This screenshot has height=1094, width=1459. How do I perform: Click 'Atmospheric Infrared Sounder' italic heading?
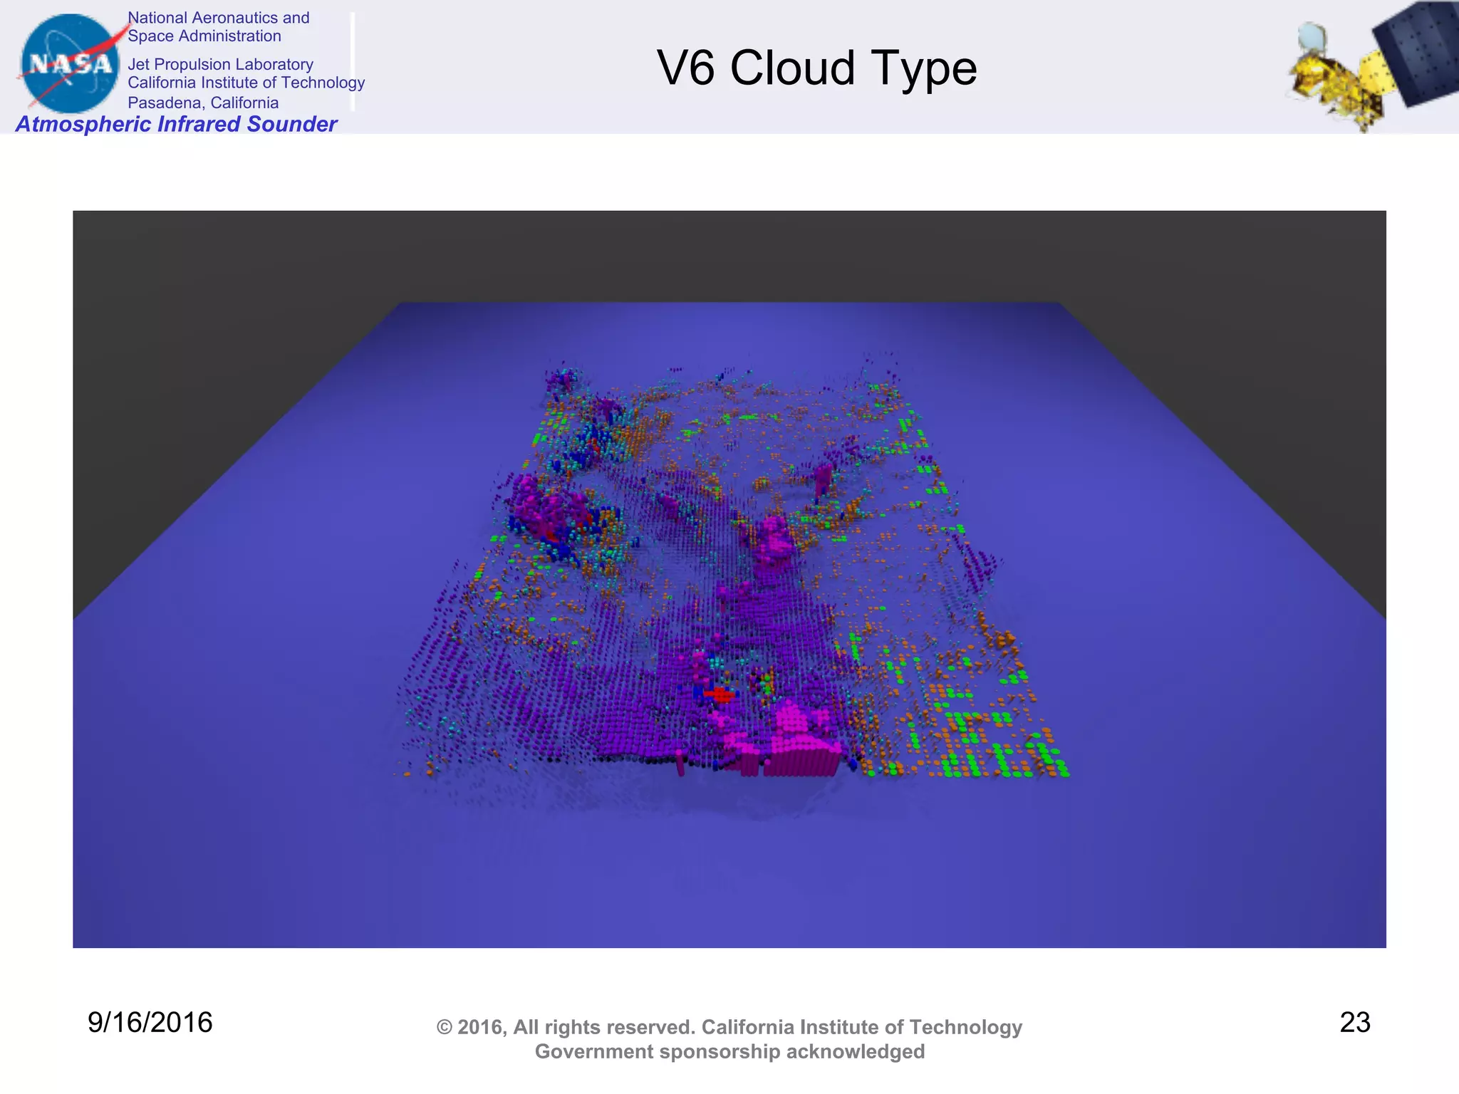coord(176,124)
